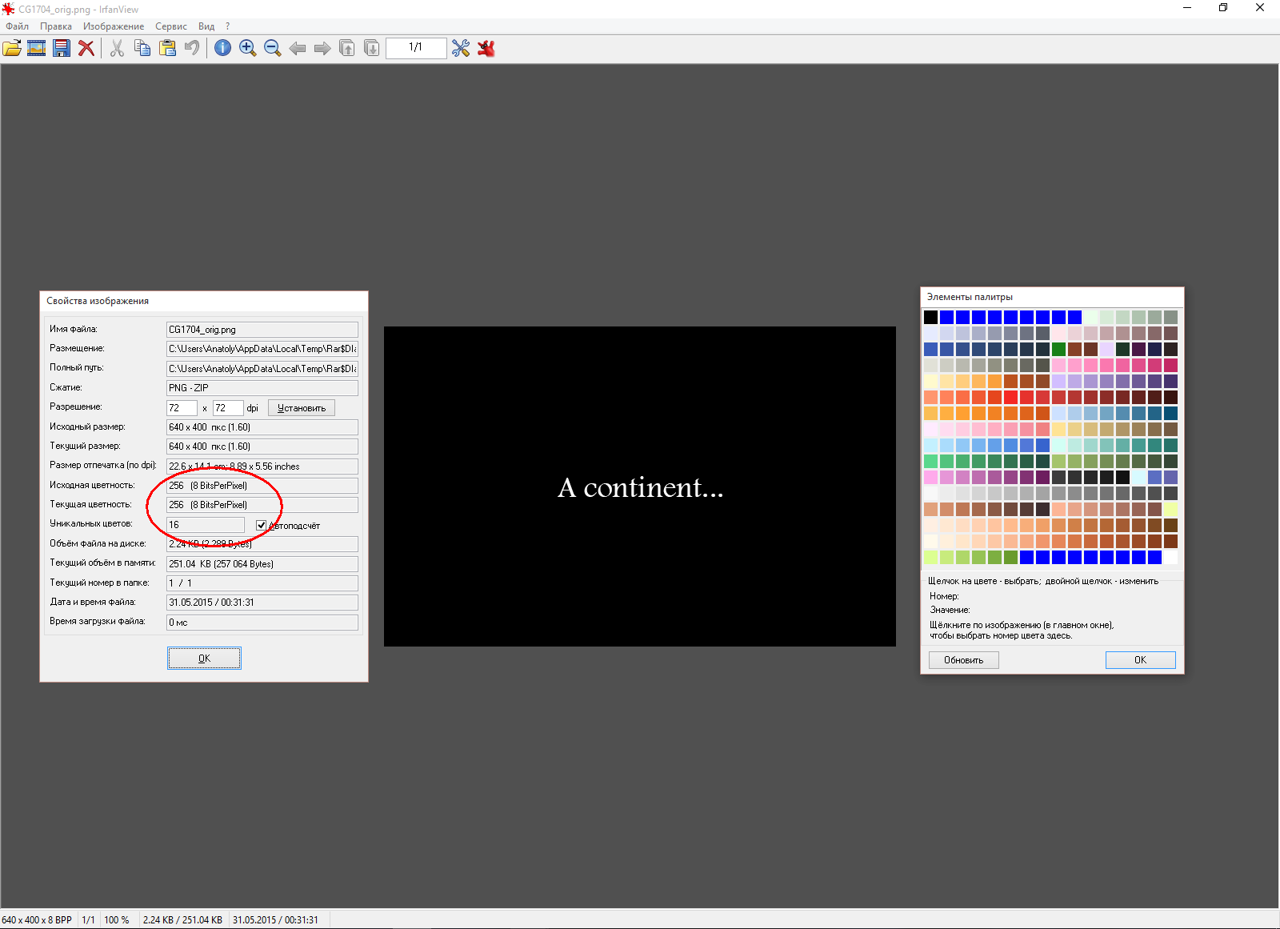Click the Undo arrow icon
The height and width of the screenshot is (929, 1280).
(x=192, y=48)
